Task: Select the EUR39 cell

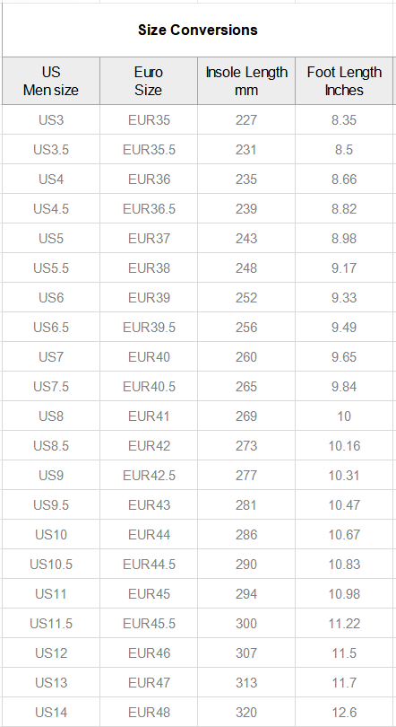Action: click(149, 297)
